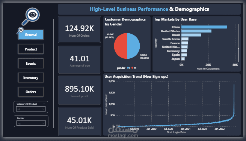Select the Germany bar

(184, 51)
